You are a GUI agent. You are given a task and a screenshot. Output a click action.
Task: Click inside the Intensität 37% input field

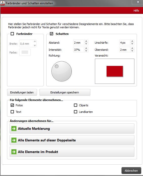click(79, 49)
